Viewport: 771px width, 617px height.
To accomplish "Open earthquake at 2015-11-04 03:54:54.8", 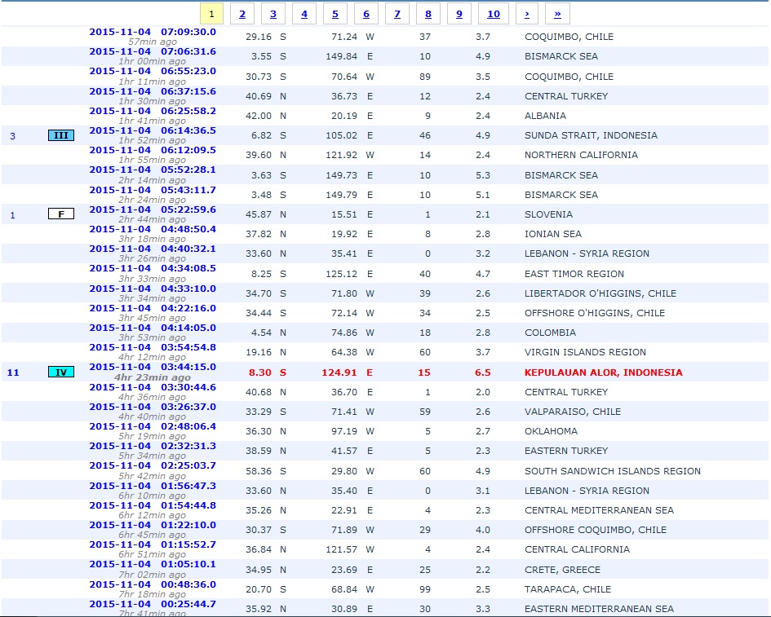I will coord(153,348).
